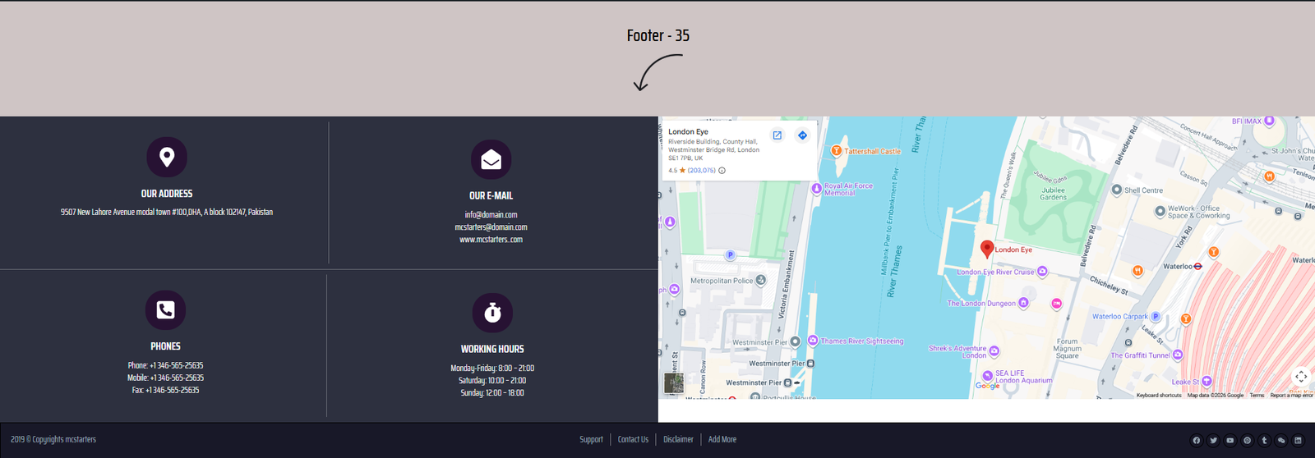Select the Waterloo Carpark parking marker
This screenshot has width=1315, height=458.
(x=1155, y=316)
